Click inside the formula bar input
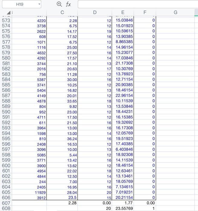Screen dimensions: 198x211 138,4
